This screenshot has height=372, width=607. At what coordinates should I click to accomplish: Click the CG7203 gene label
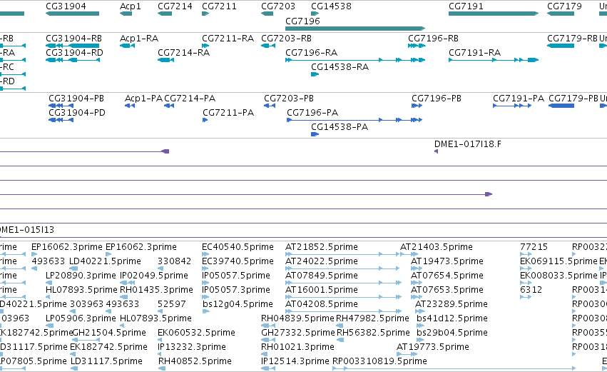pos(278,6)
